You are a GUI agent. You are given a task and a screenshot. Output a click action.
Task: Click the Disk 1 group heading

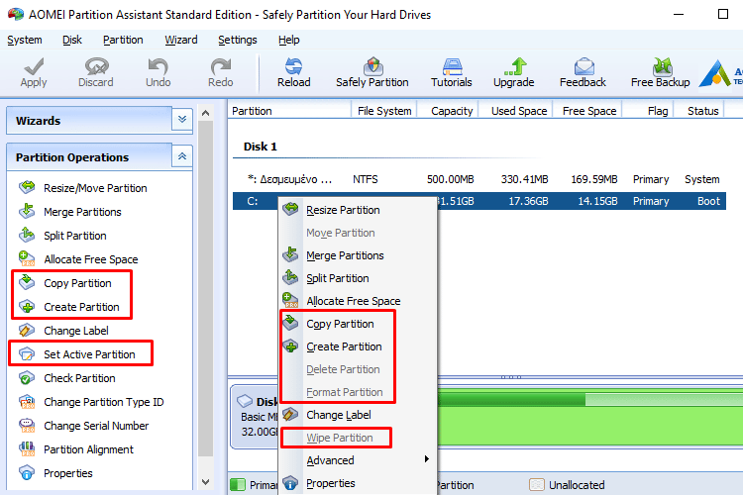(x=261, y=147)
